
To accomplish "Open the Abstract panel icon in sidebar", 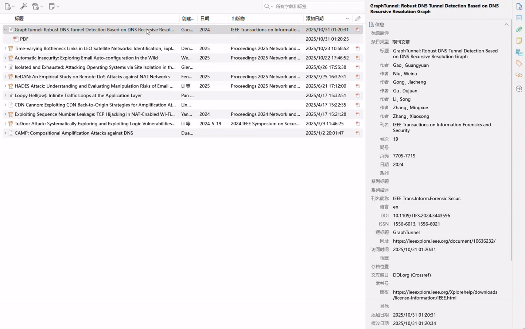I will click(x=519, y=17).
